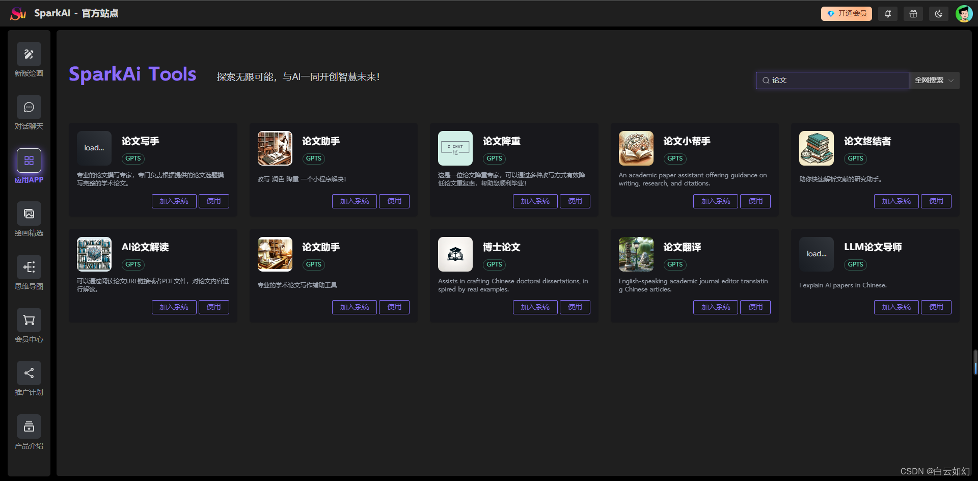This screenshot has width=978, height=481.
Task: Click SparkAI - 官方站点 title text
Action: pyautogui.click(x=76, y=13)
